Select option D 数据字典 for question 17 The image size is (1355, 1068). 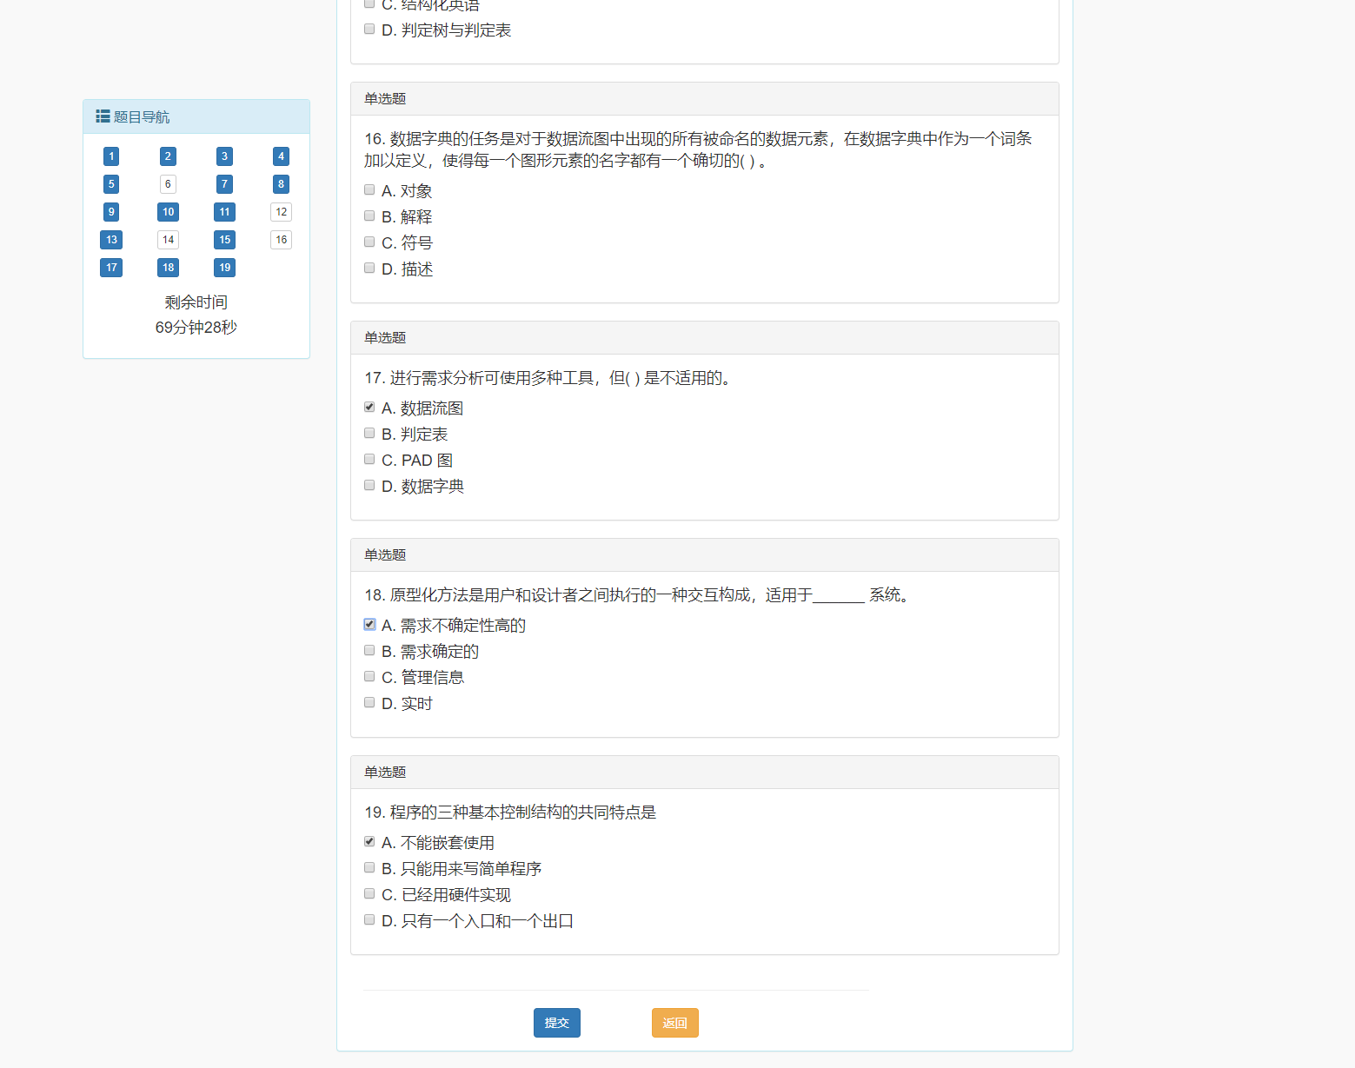[369, 484]
